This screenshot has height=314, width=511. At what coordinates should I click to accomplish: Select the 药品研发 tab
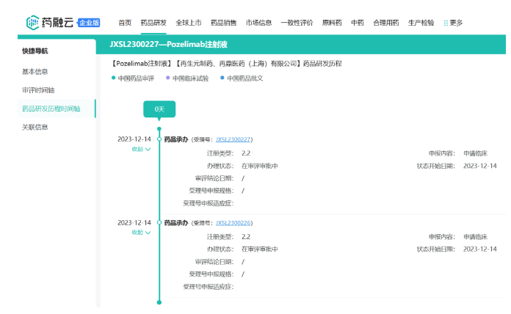(153, 23)
